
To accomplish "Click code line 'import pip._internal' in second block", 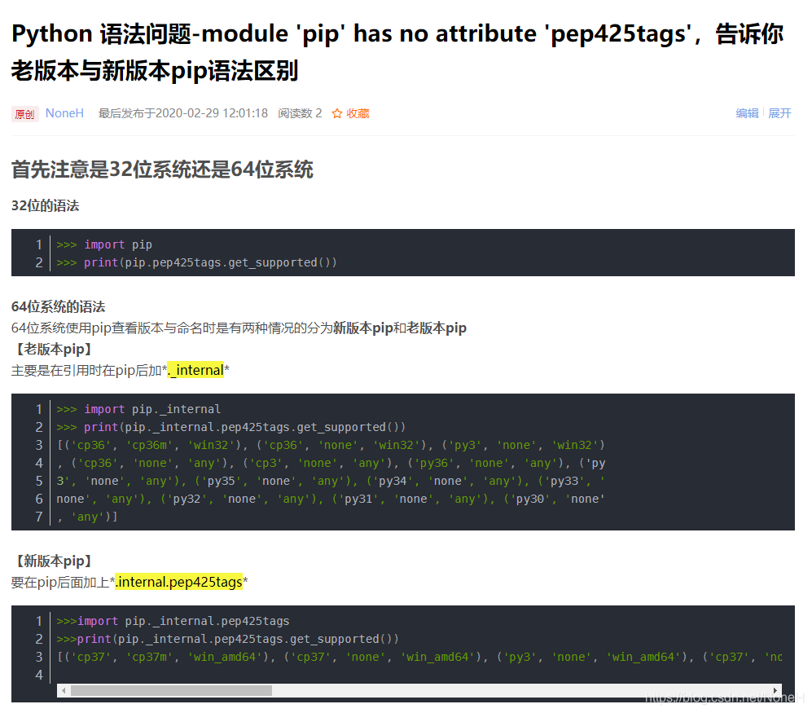I will [x=138, y=409].
